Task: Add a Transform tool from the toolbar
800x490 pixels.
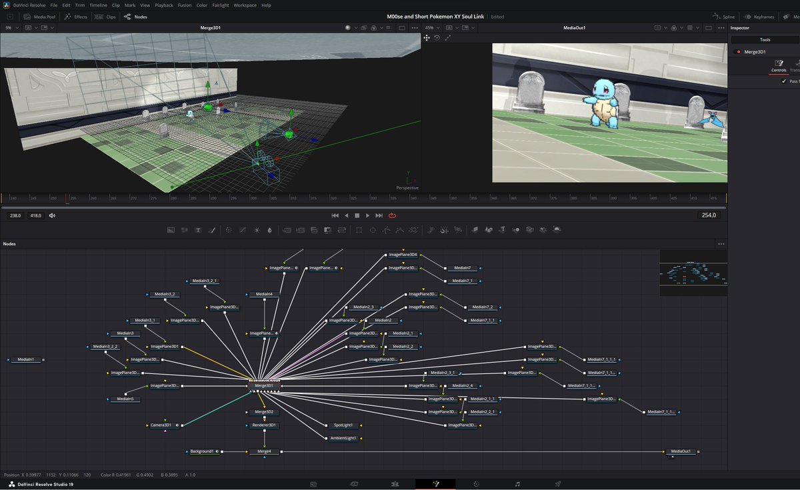Action: click(x=341, y=229)
